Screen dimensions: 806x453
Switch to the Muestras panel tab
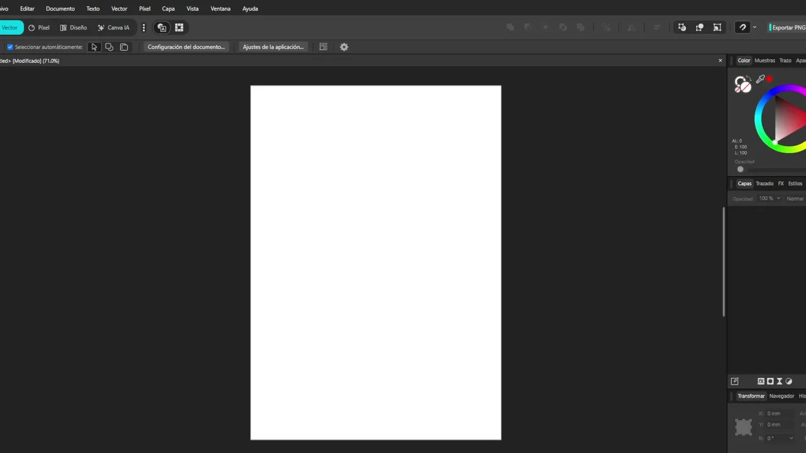765,60
